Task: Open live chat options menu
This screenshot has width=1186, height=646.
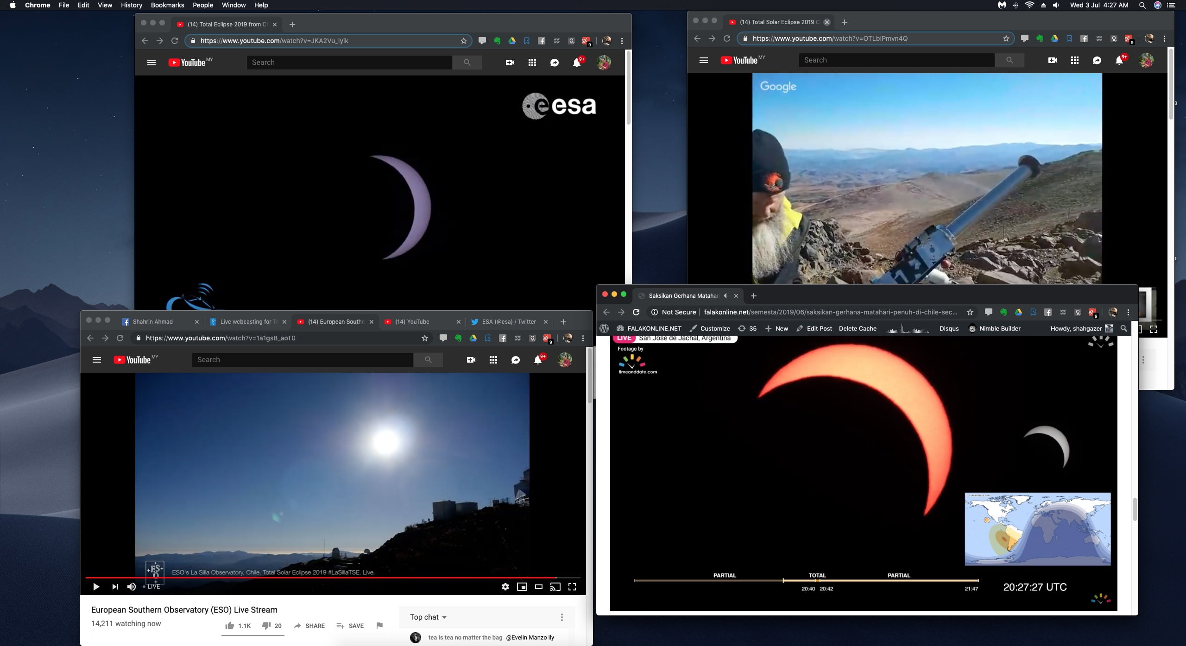Action: click(x=562, y=617)
